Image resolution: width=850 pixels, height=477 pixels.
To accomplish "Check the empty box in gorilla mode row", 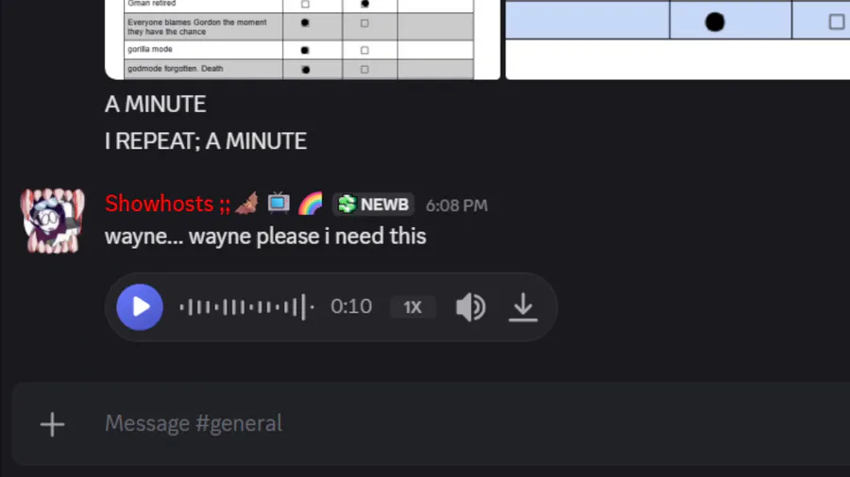I will 365,50.
